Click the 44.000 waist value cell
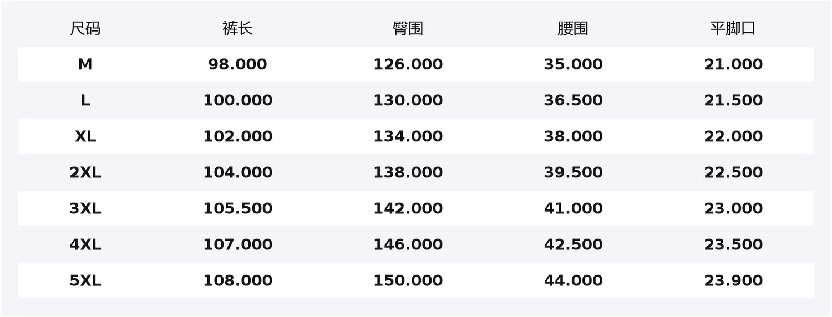Viewport: 832px width, 317px height. [573, 280]
